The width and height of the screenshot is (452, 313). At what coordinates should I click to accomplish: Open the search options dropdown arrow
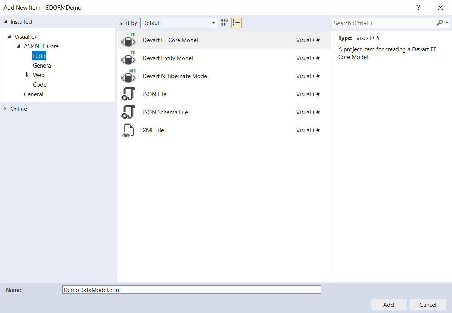click(x=447, y=23)
